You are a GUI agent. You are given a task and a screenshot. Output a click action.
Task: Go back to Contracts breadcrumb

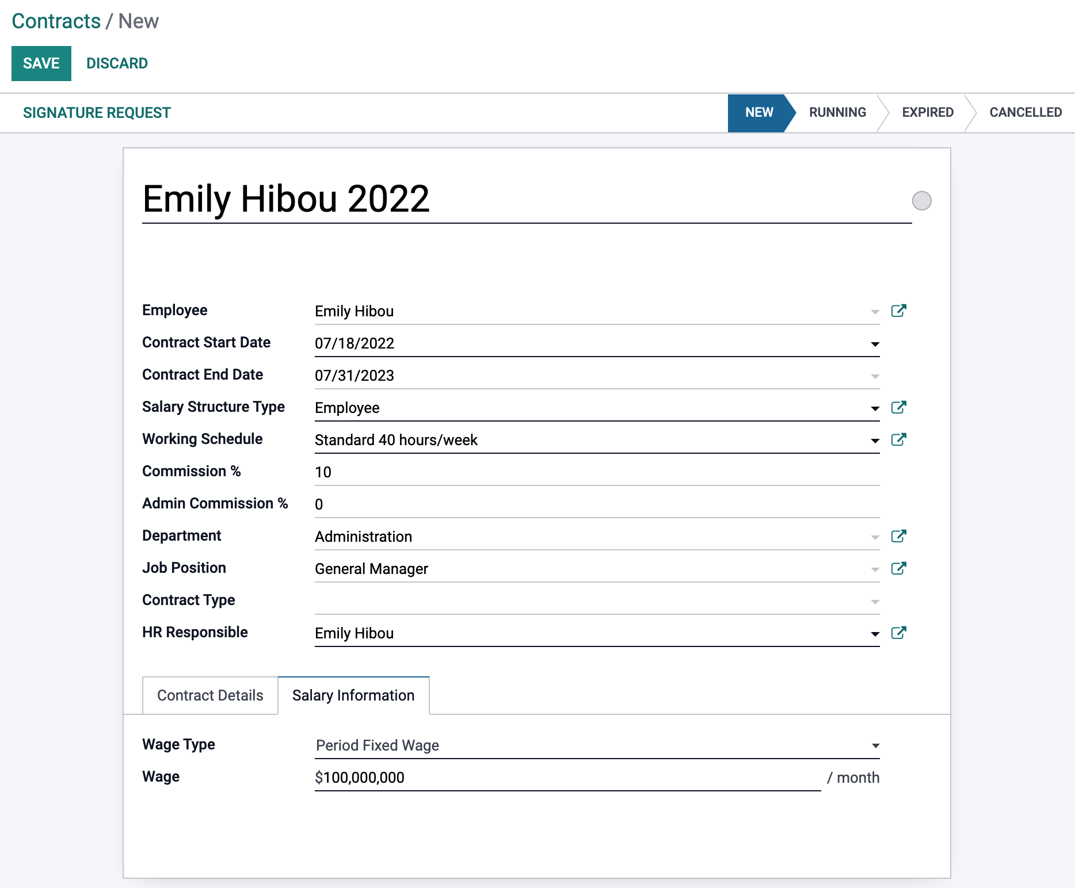tap(56, 21)
